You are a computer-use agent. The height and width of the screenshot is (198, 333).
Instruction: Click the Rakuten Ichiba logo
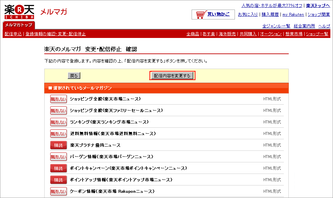pos(19,12)
